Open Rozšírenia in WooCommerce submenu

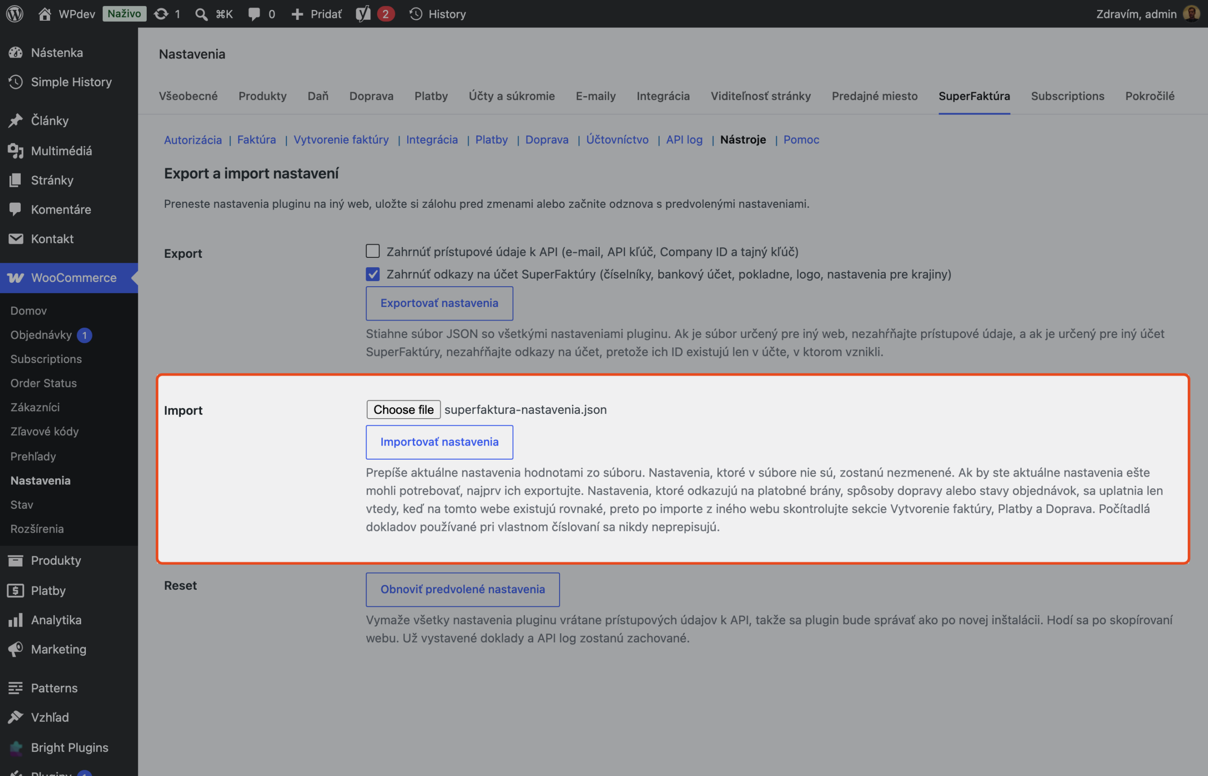37,528
